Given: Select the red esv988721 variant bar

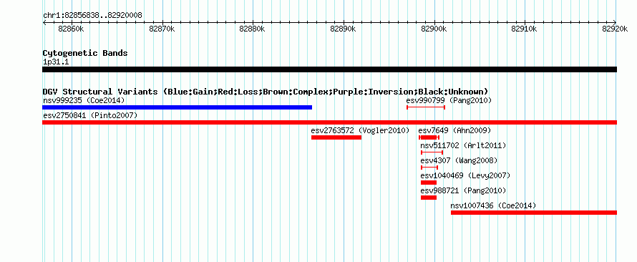Looking at the screenshot, I should pos(429,198).
